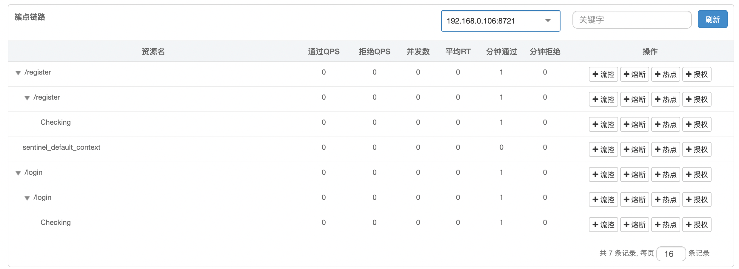Add 熔断 rule for last Checking row
This screenshot has width=739, height=269.
pyautogui.click(x=635, y=225)
